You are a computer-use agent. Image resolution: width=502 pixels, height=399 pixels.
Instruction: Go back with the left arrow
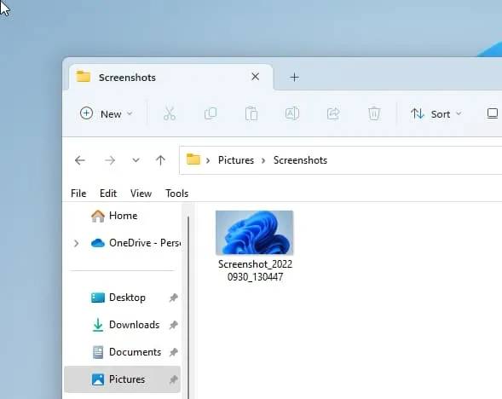pyautogui.click(x=80, y=160)
